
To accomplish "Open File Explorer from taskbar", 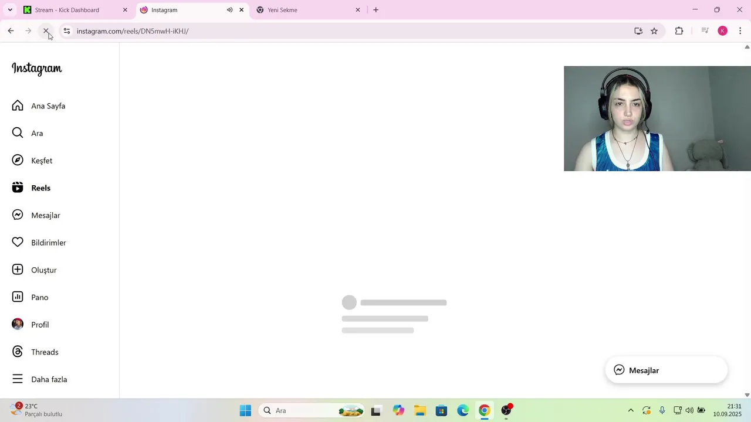I will click(x=420, y=410).
